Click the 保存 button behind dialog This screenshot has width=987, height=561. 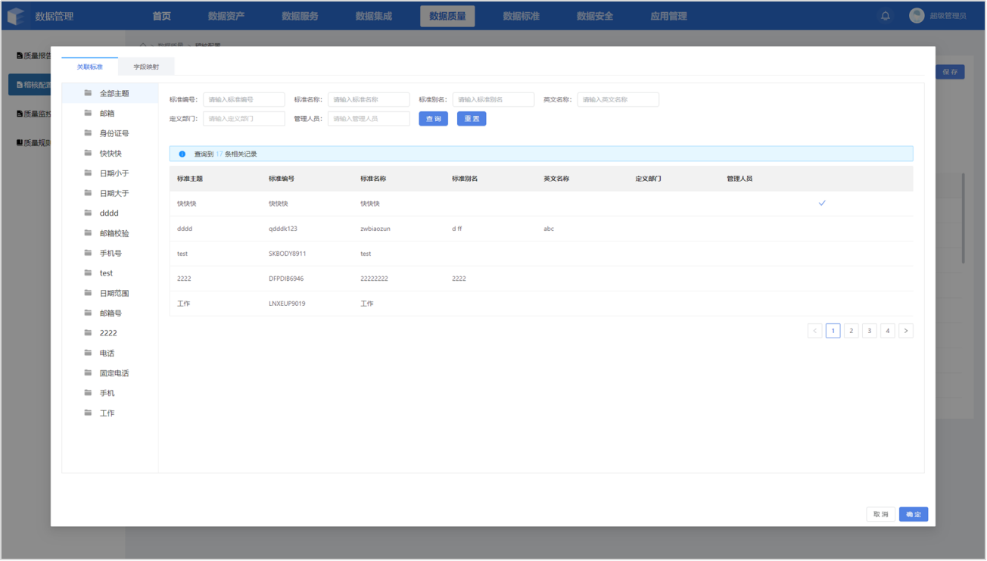pyautogui.click(x=950, y=72)
